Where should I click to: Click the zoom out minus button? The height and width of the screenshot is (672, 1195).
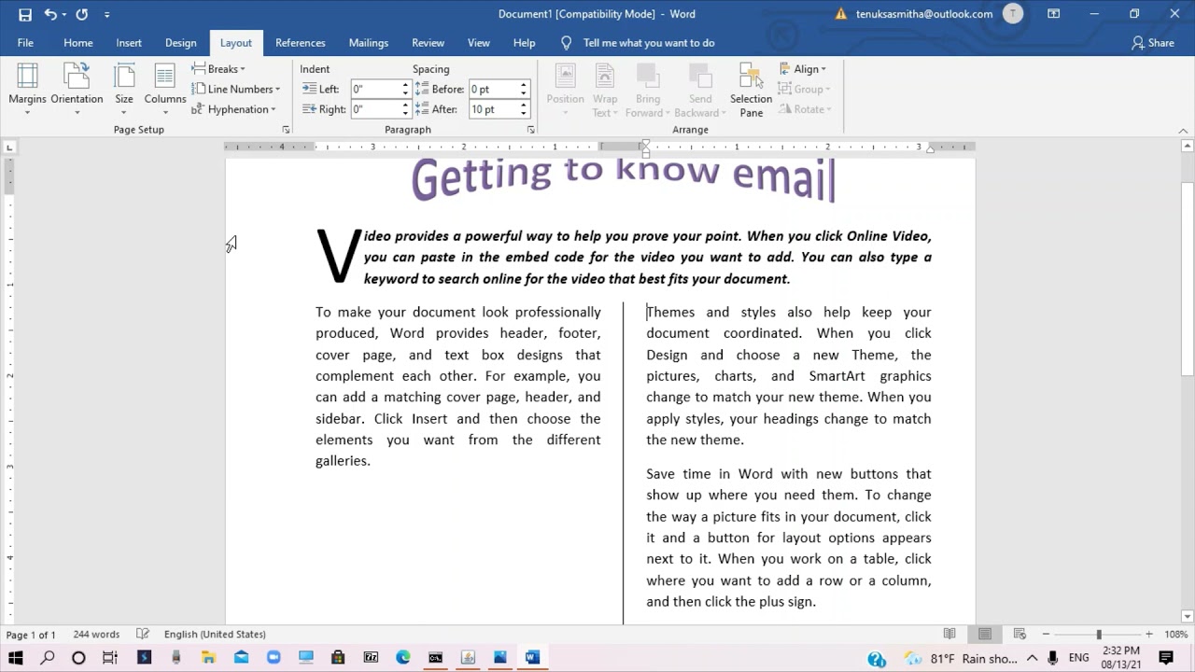1046,635
